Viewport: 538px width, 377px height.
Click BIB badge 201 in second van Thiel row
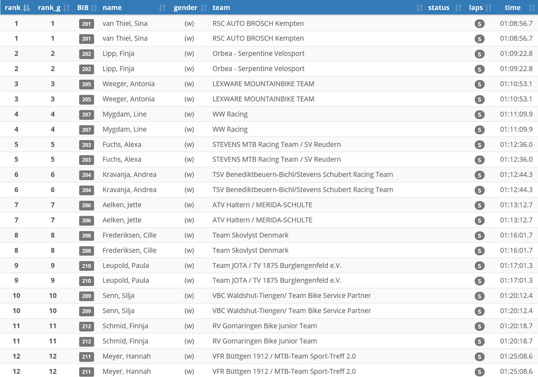[x=86, y=39]
